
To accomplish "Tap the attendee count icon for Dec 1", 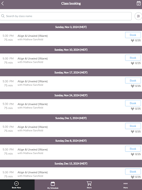I will point(132,131).
